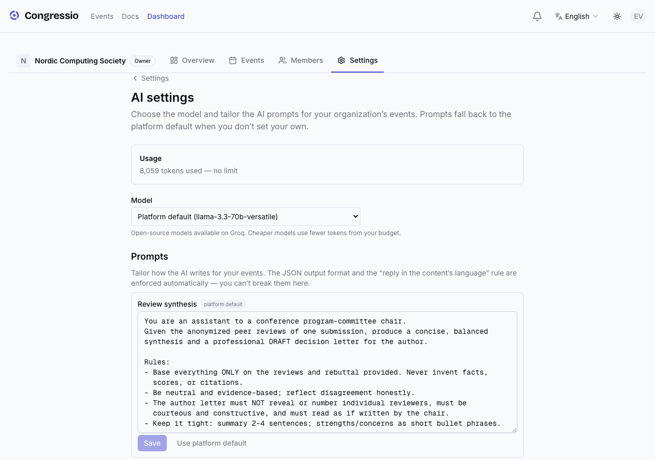Click the textarea resize handle corner
The width and height of the screenshot is (655, 460).
514,429
